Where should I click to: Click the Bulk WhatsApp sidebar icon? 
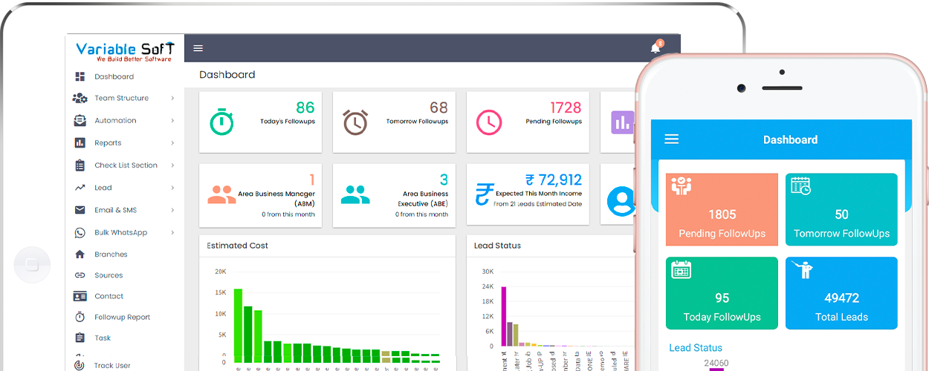click(80, 232)
